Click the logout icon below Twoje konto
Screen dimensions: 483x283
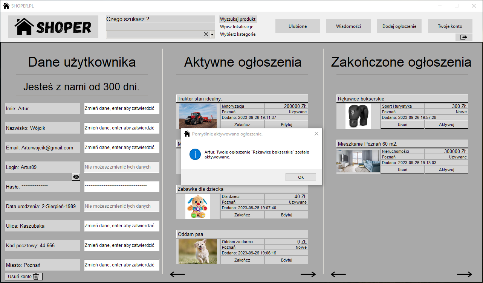tap(464, 37)
